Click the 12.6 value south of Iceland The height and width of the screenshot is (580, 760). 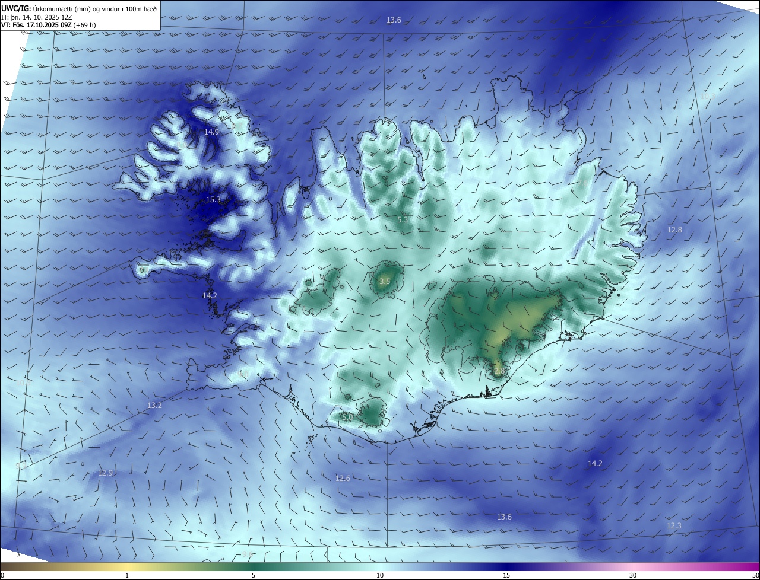tap(343, 478)
